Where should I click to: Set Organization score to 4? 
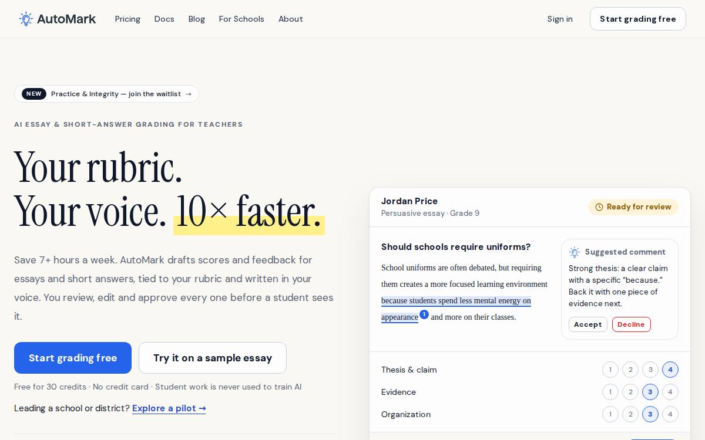(670, 414)
